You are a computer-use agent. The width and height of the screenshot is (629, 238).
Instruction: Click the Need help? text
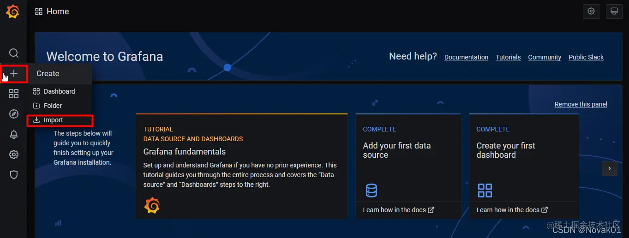pos(413,56)
